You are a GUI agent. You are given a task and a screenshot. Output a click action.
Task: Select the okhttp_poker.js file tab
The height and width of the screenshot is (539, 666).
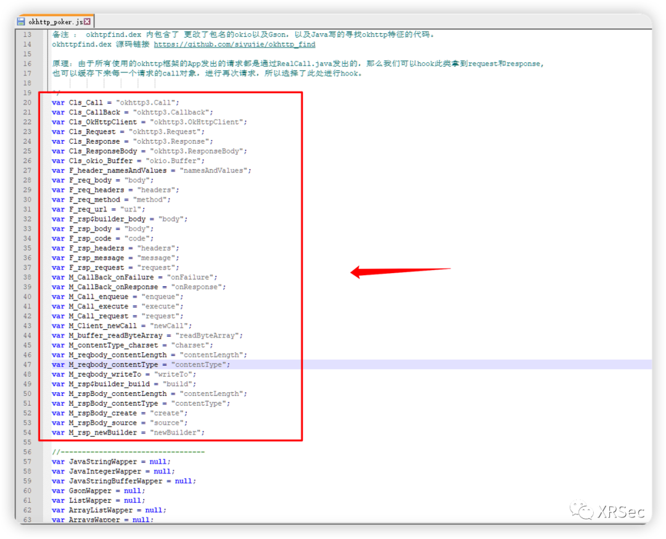point(55,22)
